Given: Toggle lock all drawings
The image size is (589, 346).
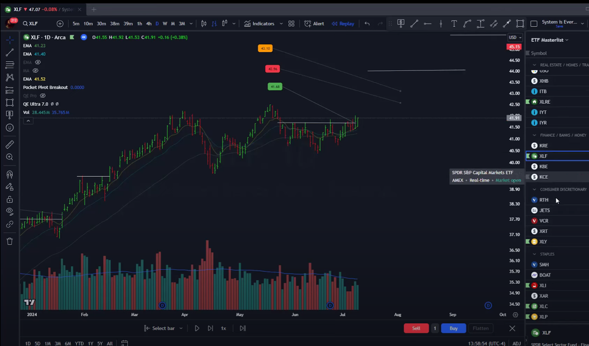Looking at the screenshot, I should coord(10,199).
